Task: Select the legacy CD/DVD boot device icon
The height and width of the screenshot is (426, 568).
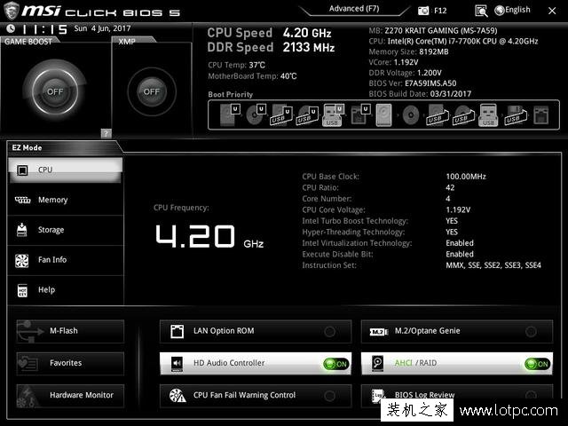Action: coord(411,115)
